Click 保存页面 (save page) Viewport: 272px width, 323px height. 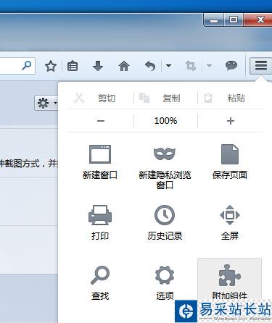(x=230, y=162)
